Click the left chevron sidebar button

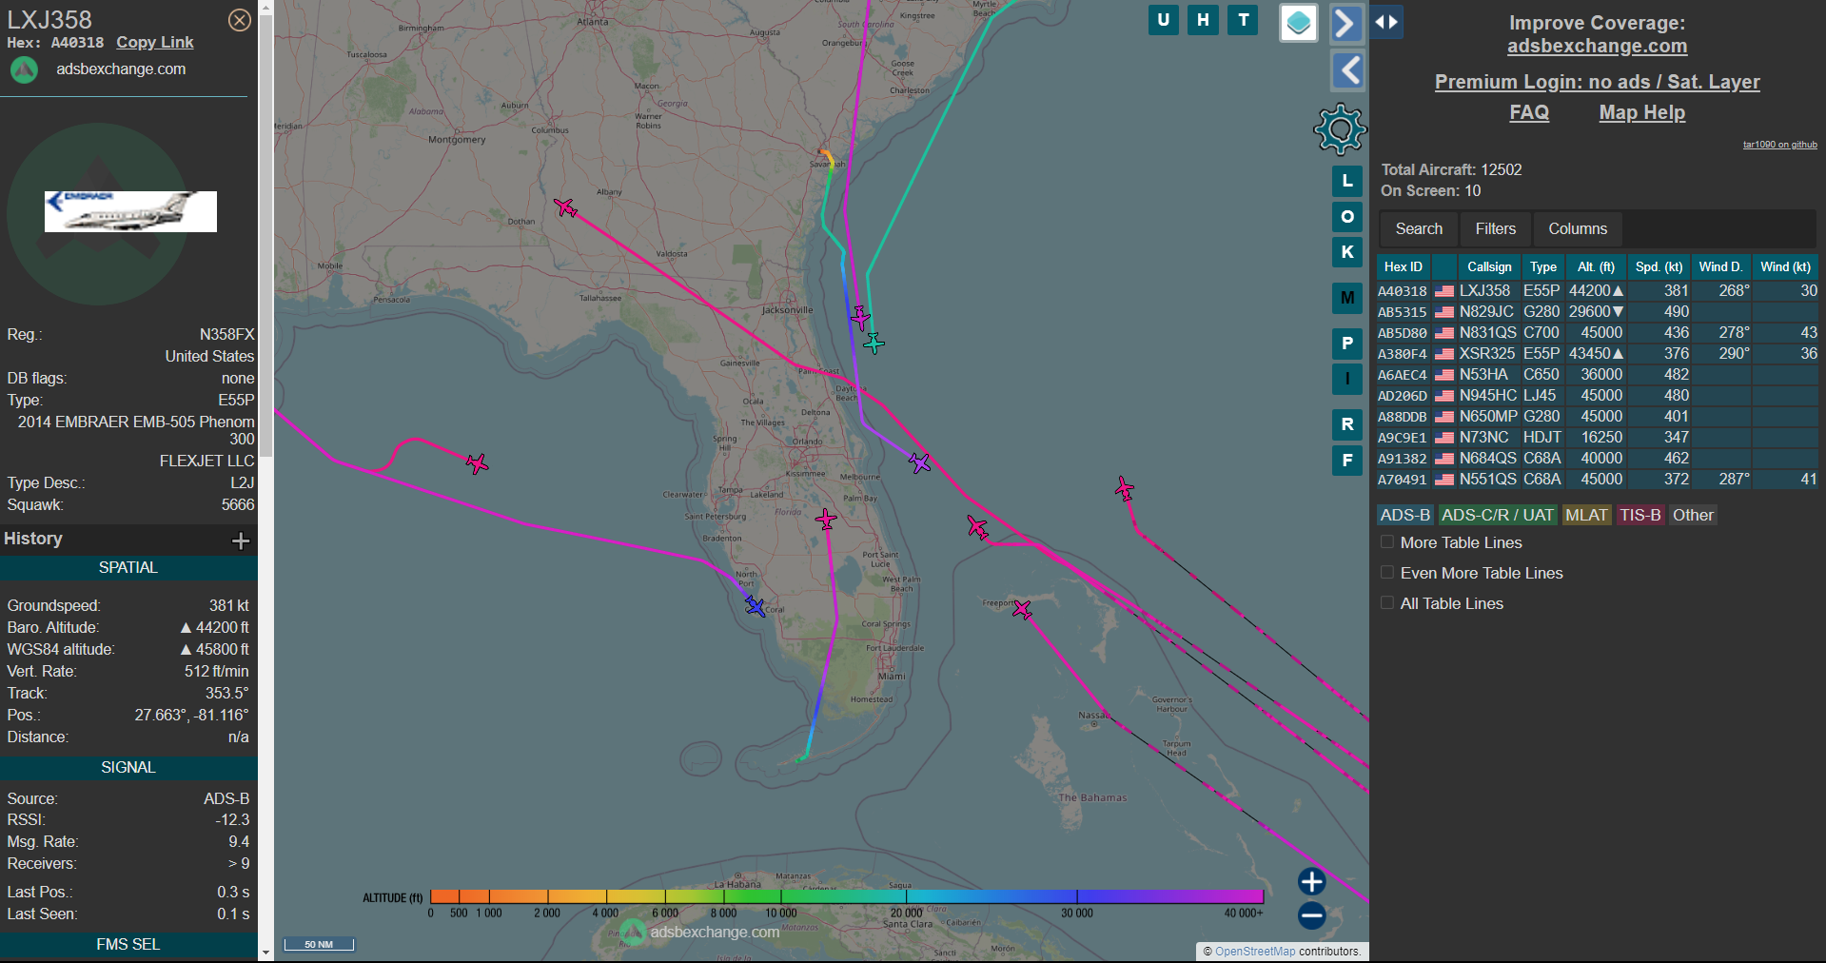click(1346, 70)
